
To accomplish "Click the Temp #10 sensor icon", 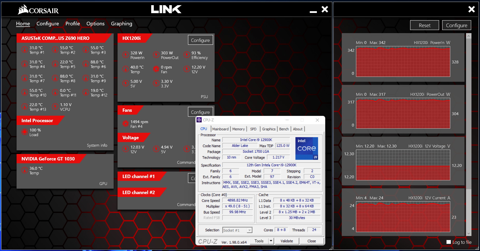I will 25,92.
